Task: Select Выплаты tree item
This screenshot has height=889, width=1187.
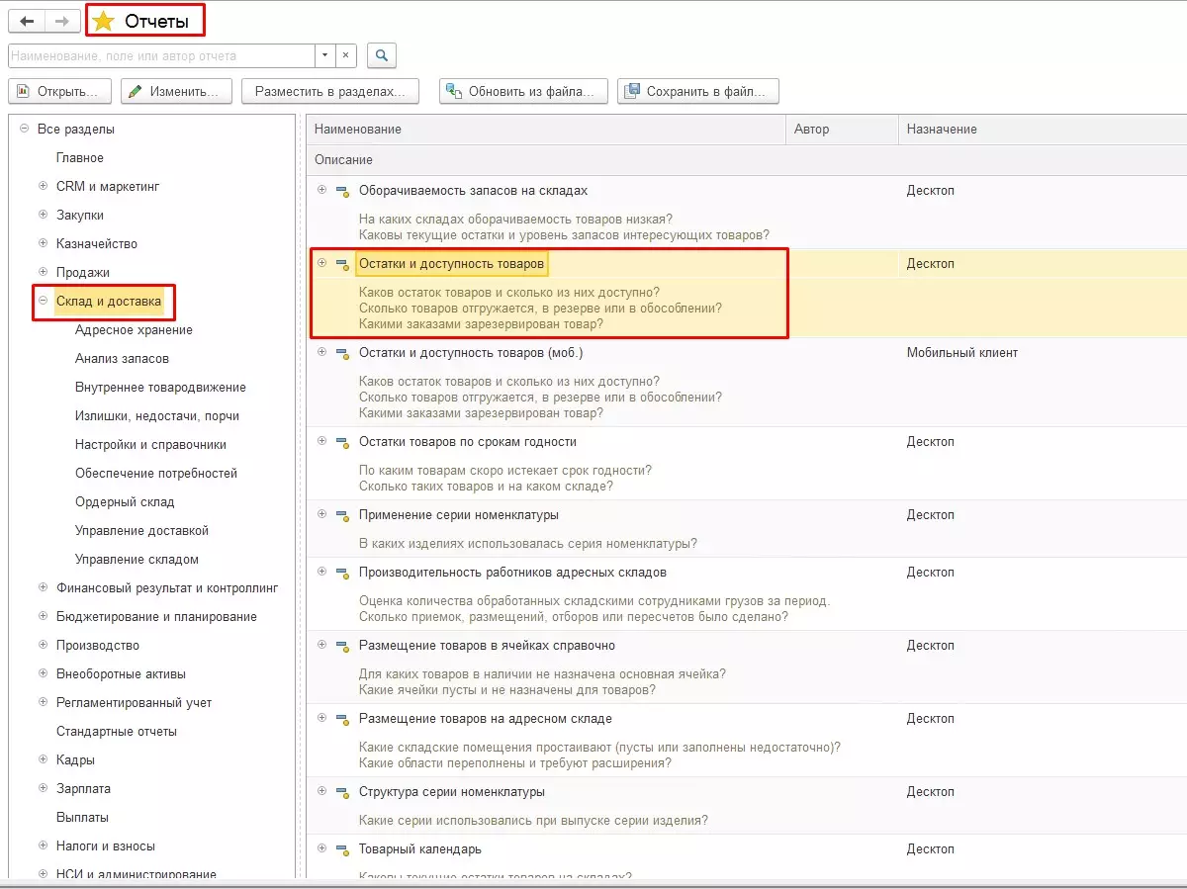Action: tap(82, 817)
